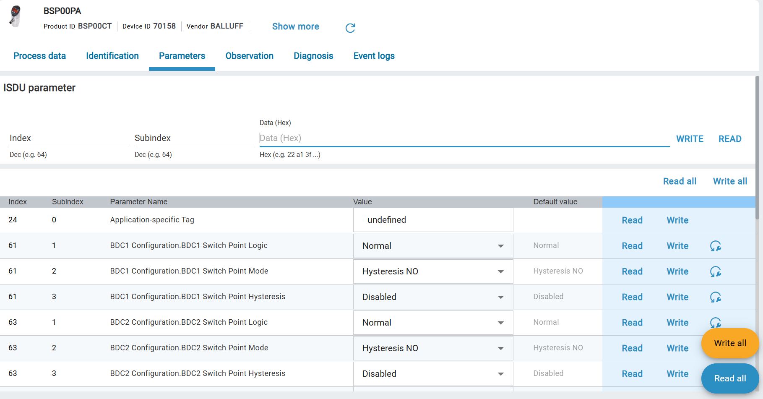This screenshot has width=763, height=399.
Task: Click the Show more link
Action: pyautogui.click(x=295, y=26)
